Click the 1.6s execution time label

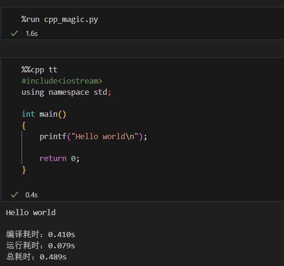coord(32,34)
